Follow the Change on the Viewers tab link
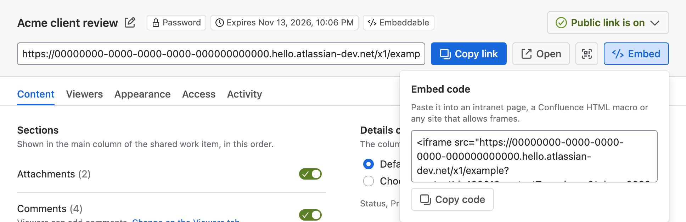Screen dimensions: 686x222 tap(186, 220)
